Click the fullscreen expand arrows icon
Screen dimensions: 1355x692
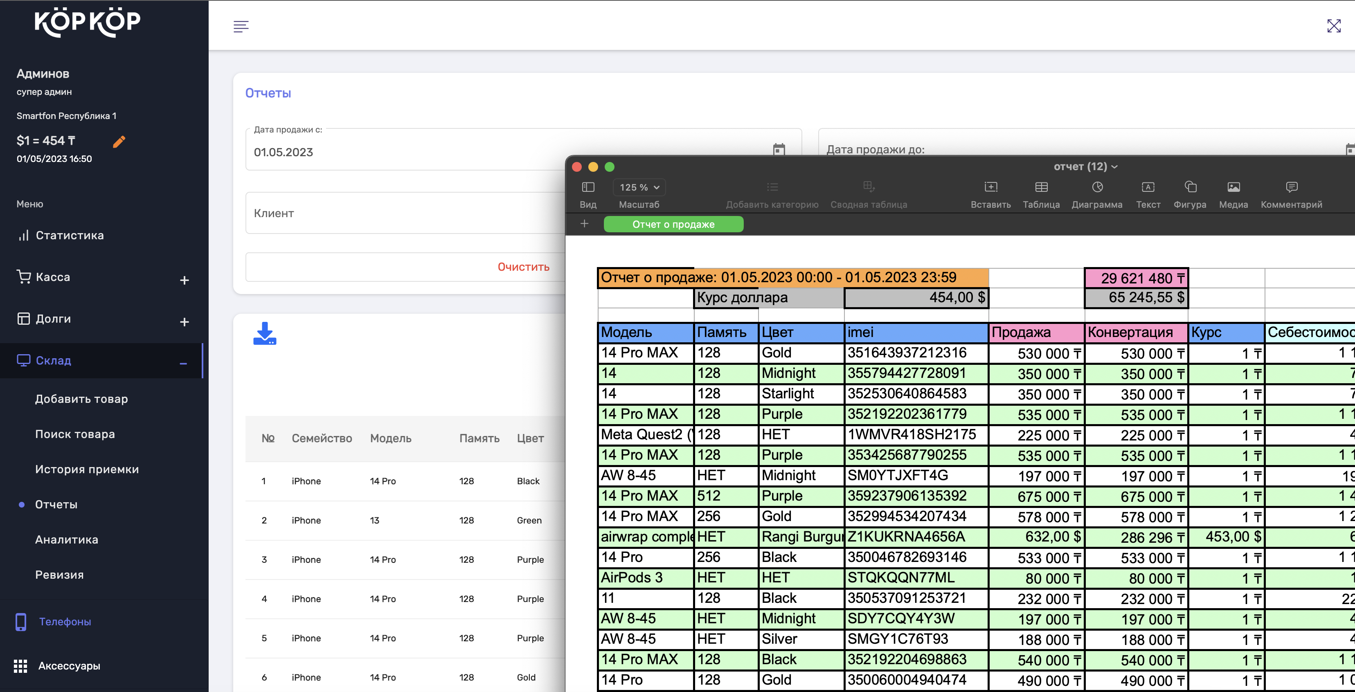1333,26
